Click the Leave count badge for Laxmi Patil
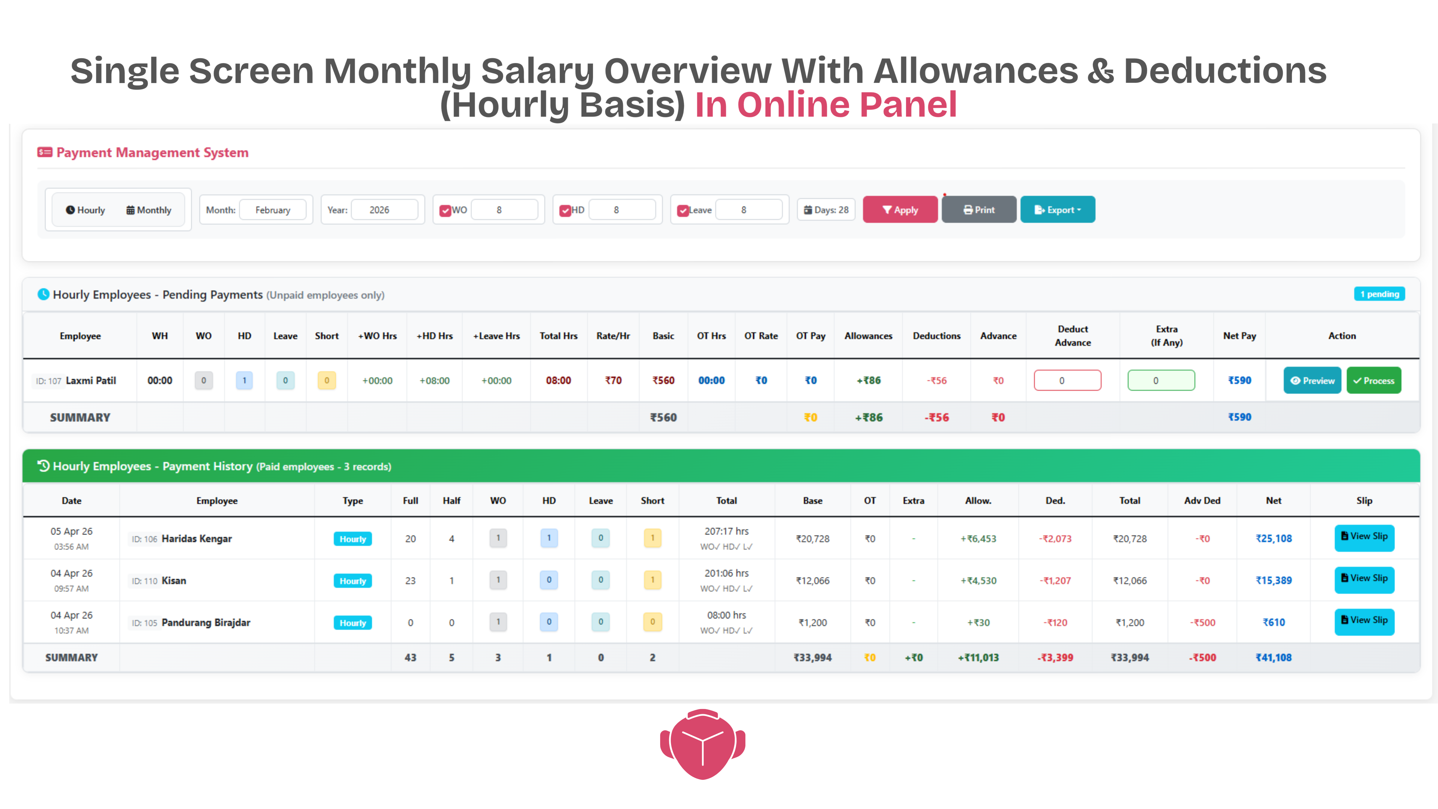The height and width of the screenshot is (809, 1438). coord(285,380)
